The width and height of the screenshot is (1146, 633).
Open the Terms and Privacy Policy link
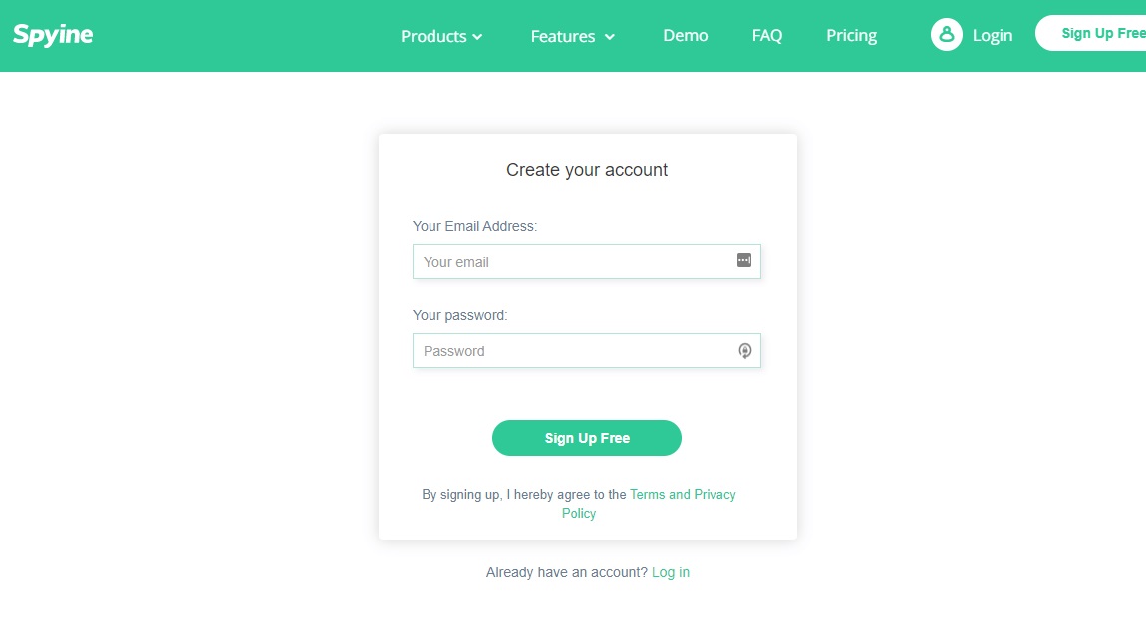pyautogui.click(x=683, y=495)
